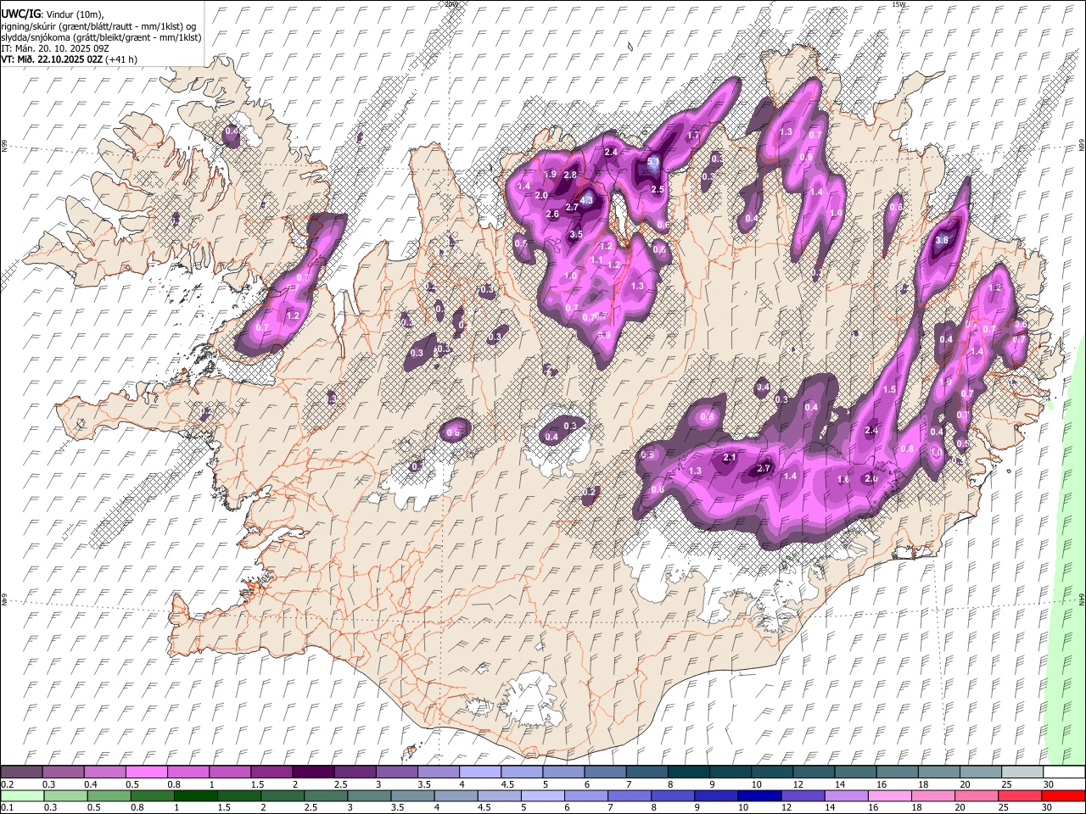This screenshot has height=814, width=1086.
Task: Pick pale green rain swatch between 0.1 and 0.3
Action: [x=21, y=795]
